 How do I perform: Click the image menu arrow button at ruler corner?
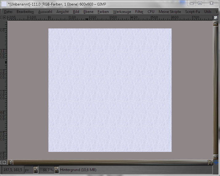4,18
